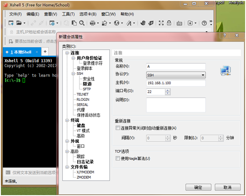Screen dimensions: 246x196
Task: Open the 协议(P) SSH dropdown
Action: tap(176, 75)
